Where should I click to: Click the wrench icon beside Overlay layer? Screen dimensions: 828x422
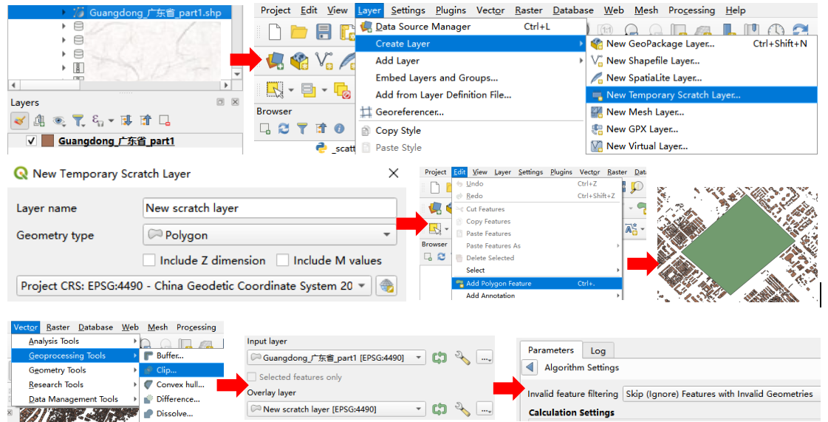pyautogui.click(x=462, y=409)
